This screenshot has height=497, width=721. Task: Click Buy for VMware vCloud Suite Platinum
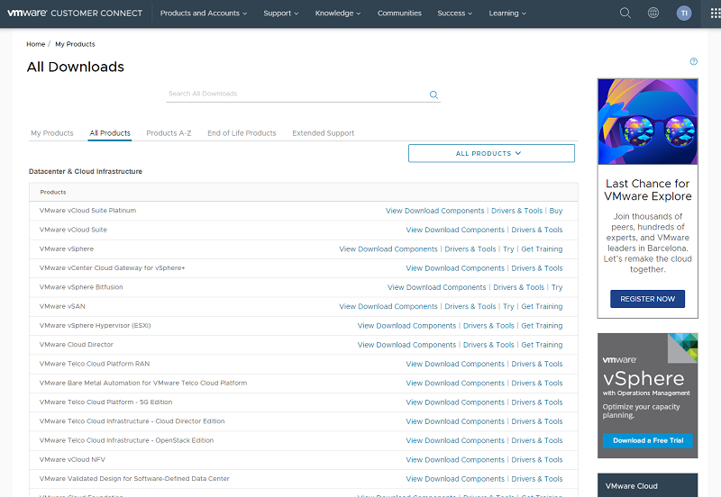(556, 211)
